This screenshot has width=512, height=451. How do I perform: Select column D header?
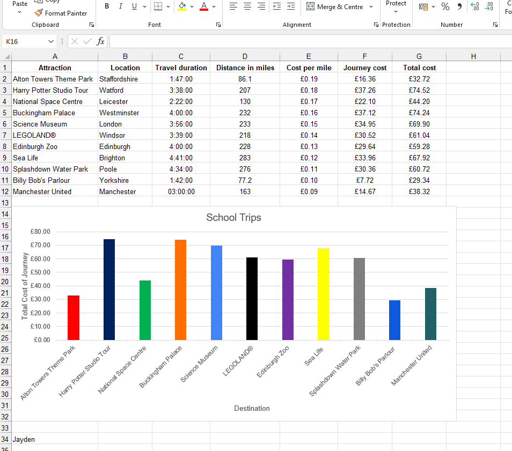[245, 57]
